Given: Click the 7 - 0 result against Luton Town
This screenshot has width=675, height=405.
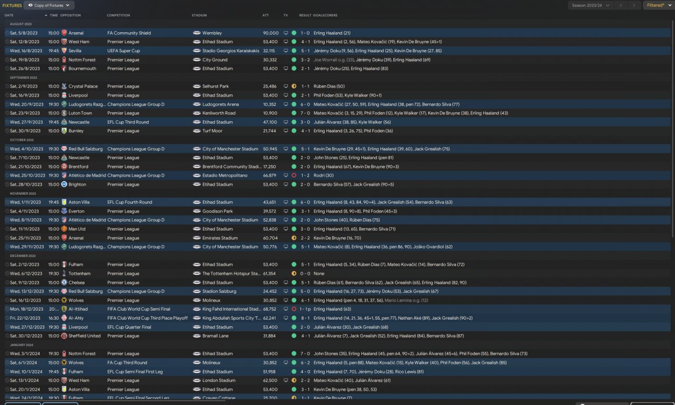Looking at the screenshot, I should click(305, 113).
